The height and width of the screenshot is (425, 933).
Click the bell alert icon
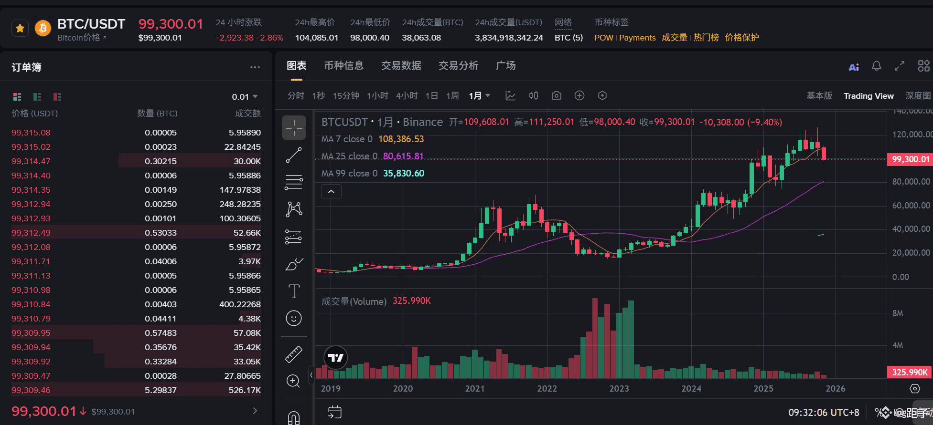876,66
